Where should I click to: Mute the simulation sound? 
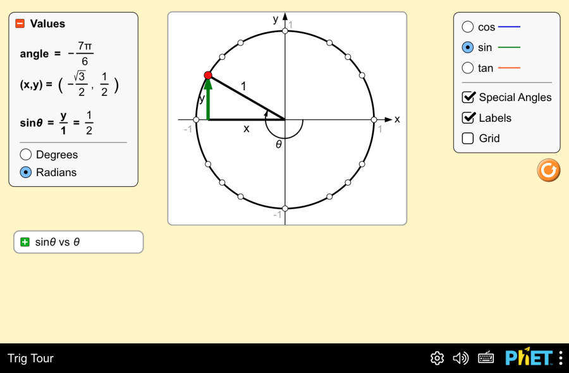461,358
